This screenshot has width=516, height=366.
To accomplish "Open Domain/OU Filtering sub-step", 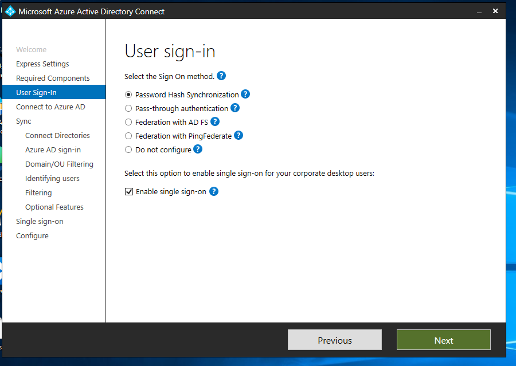I will (x=59, y=164).
